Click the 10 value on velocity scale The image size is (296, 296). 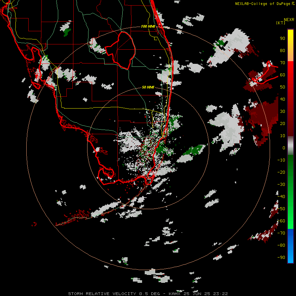point(283,136)
